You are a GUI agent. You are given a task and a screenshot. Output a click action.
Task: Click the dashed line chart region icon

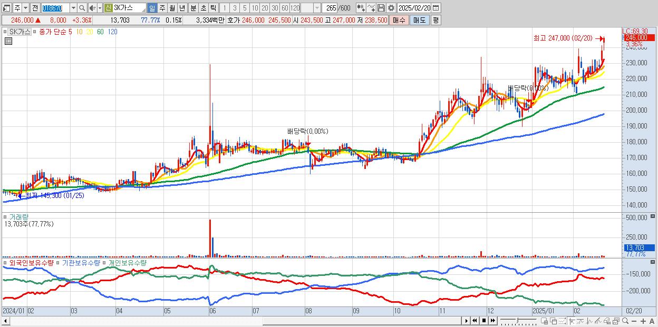562,321
